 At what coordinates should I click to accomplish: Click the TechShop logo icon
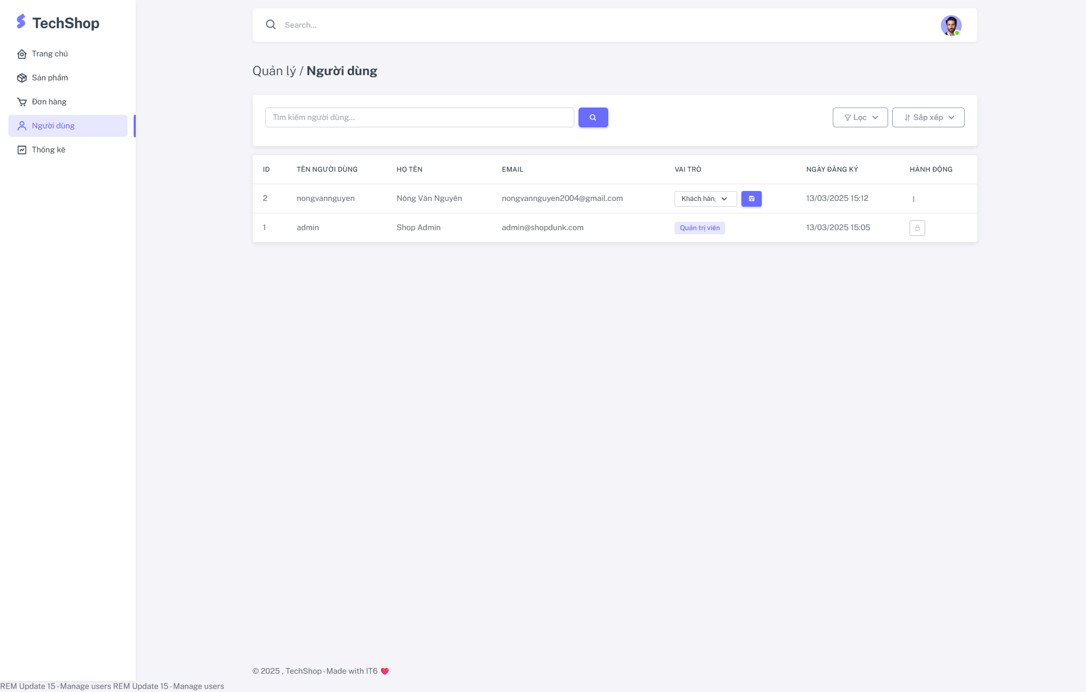21,21
